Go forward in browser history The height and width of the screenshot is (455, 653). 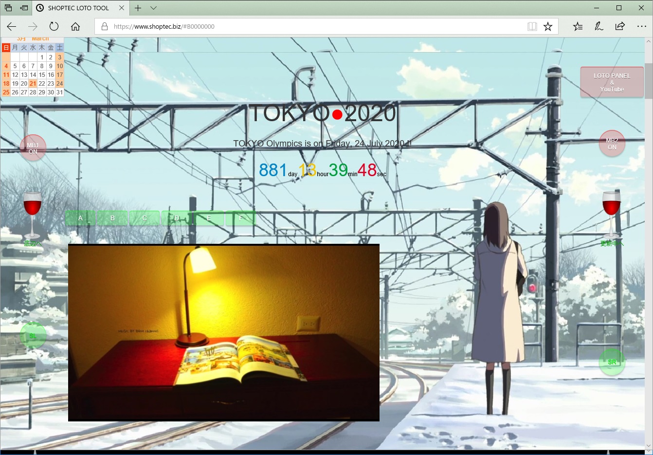33,26
